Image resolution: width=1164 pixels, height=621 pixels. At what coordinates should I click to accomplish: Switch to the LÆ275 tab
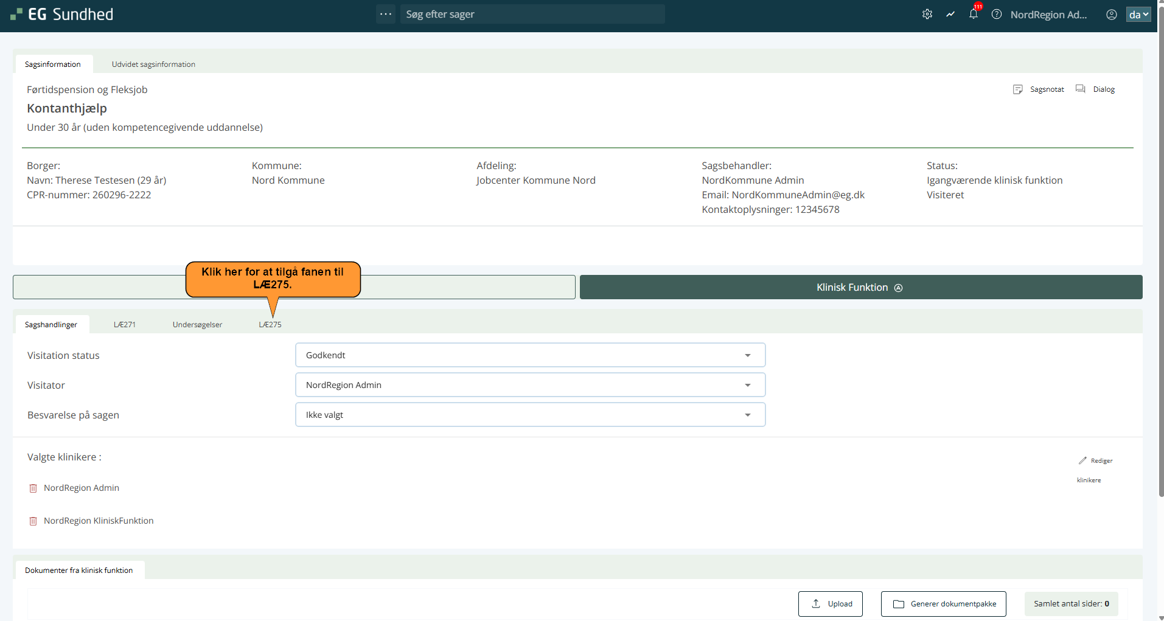click(270, 325)
